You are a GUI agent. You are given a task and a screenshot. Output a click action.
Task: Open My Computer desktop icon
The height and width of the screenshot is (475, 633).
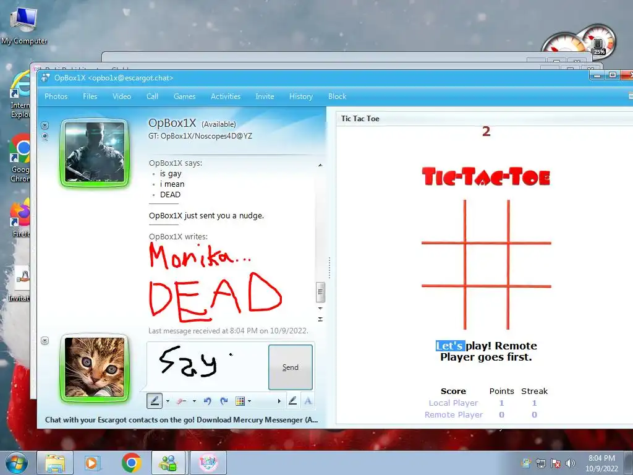coord(24,26)
